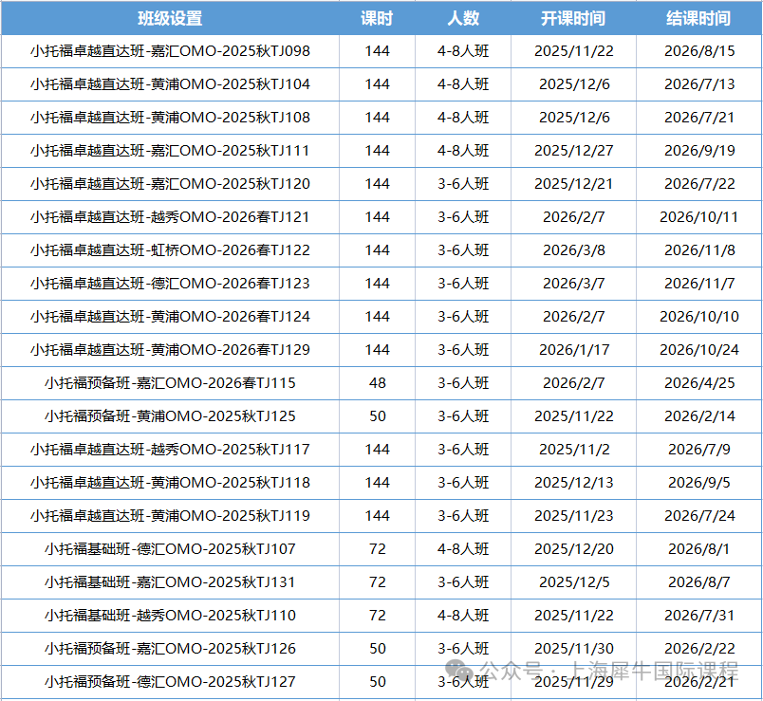The height and width of the screenshot is (701, 763).
Task: Click the 课时 column header
Action: pos(377,18)
